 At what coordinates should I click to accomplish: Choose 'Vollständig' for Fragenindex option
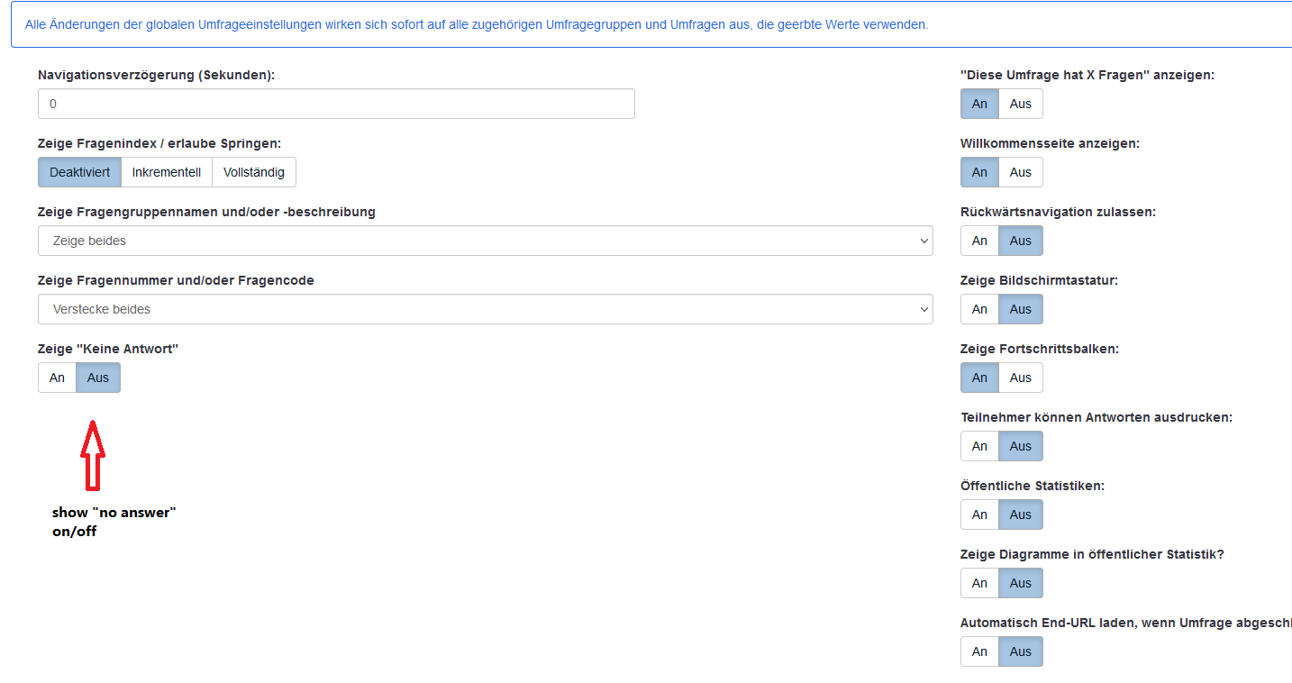coord(254,172)
